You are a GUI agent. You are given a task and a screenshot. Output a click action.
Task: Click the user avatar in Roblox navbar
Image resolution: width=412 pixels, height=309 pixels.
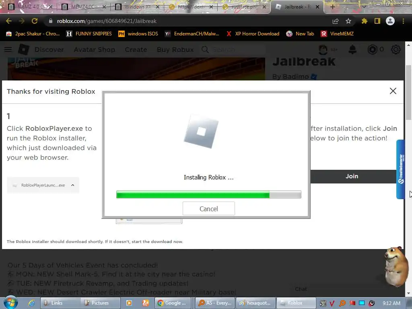[x=323, y=49]
